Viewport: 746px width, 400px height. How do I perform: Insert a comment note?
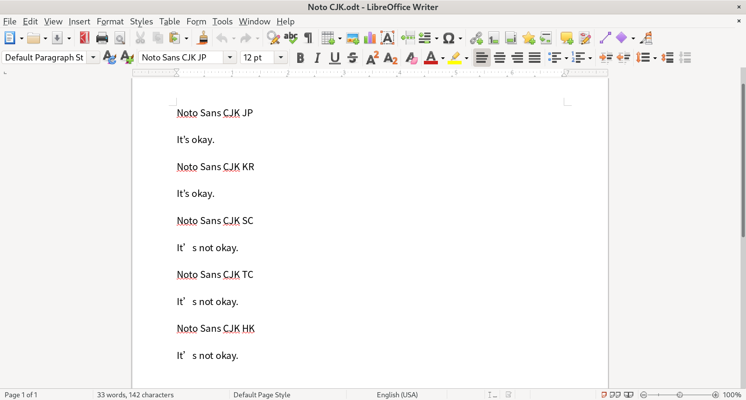click(x=566, y=38)
